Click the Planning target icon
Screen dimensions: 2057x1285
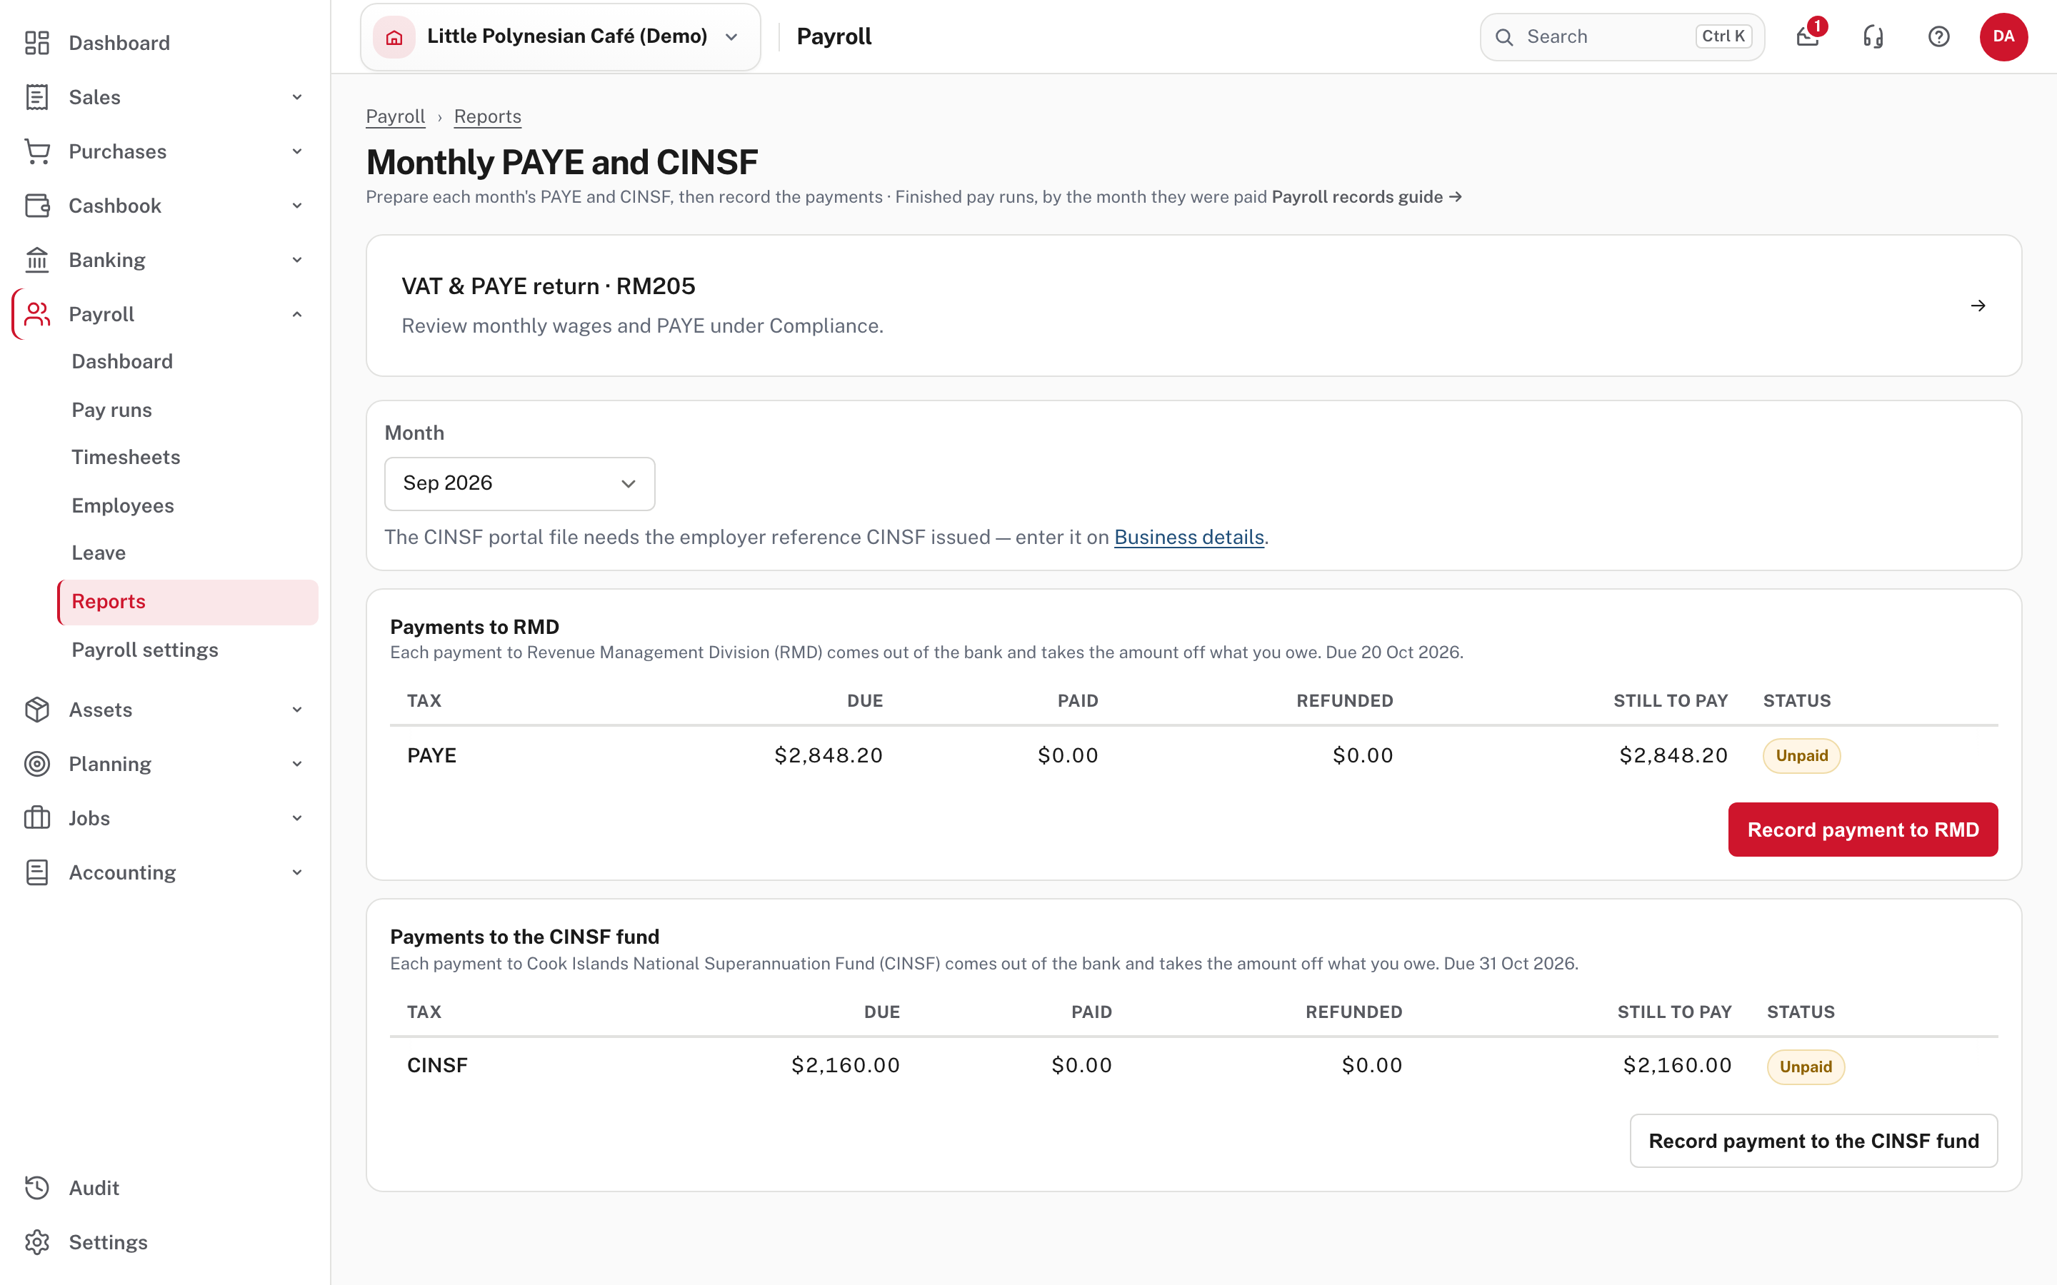coord(36,764)
